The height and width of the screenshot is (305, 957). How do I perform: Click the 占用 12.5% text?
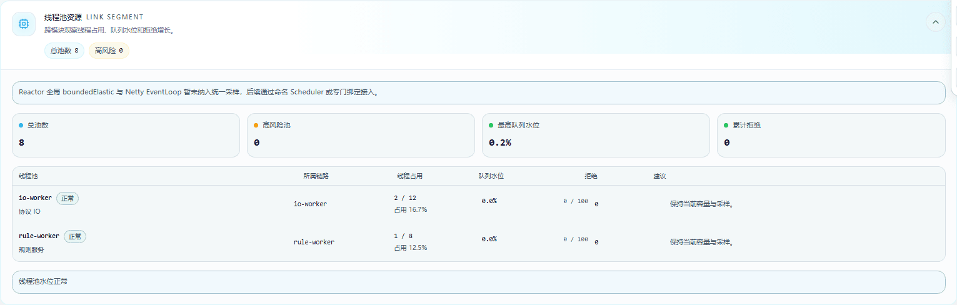click(x=410, y=248)
